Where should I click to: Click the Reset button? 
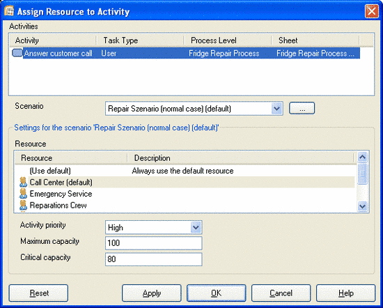[x=38, y=293]
